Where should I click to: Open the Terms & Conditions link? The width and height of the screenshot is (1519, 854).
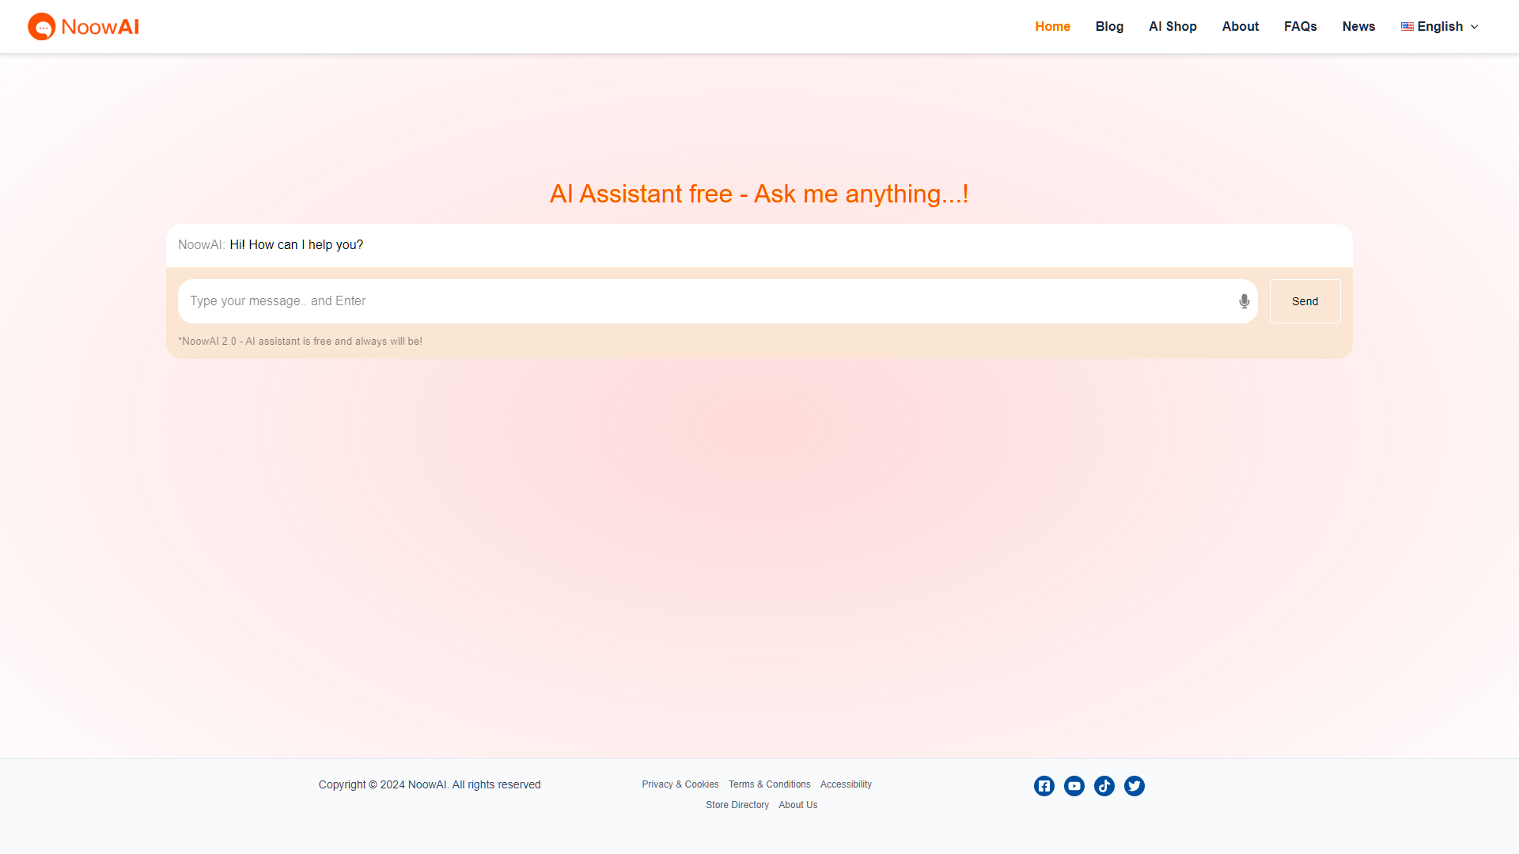point(769,784)
